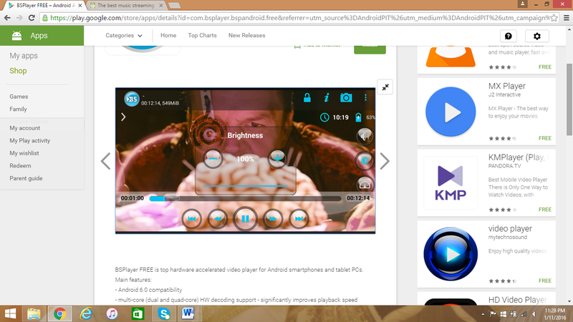573x322 pixels.
Task: Click the MX Player title link
Action: [506, 86]
